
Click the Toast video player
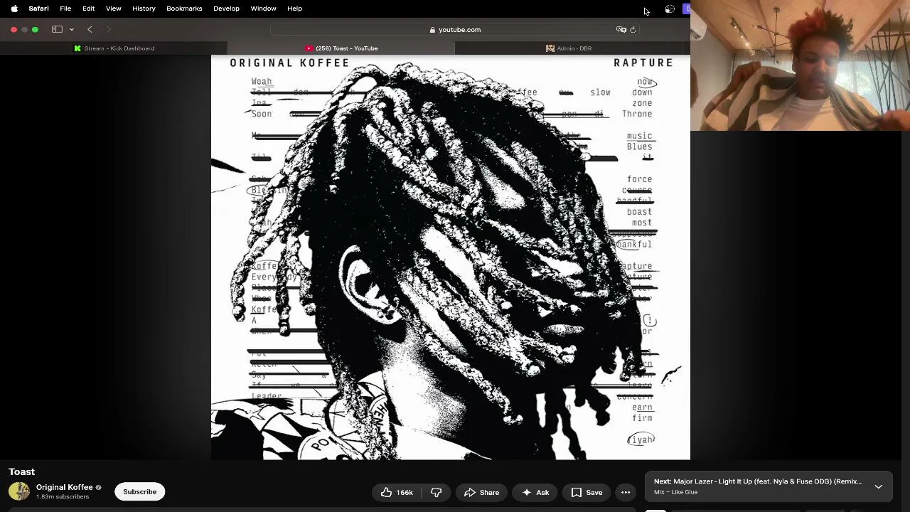pyautogui.click(x=451, y=257)
